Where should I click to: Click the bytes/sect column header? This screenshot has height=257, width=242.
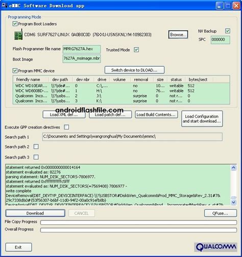point(199,80)
